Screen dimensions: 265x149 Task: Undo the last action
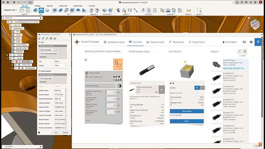[x=19, y=2]
